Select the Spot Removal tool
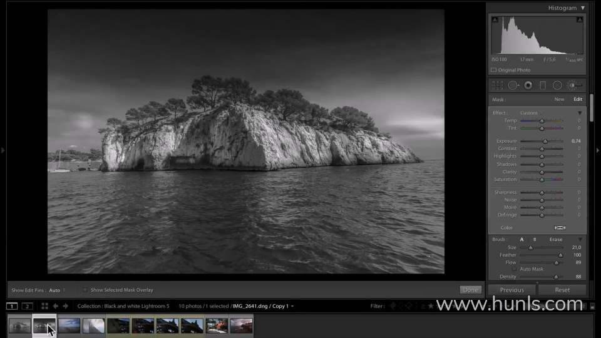Screen dimensions: 601x338 pyautogui.click(x=513, y=86)
